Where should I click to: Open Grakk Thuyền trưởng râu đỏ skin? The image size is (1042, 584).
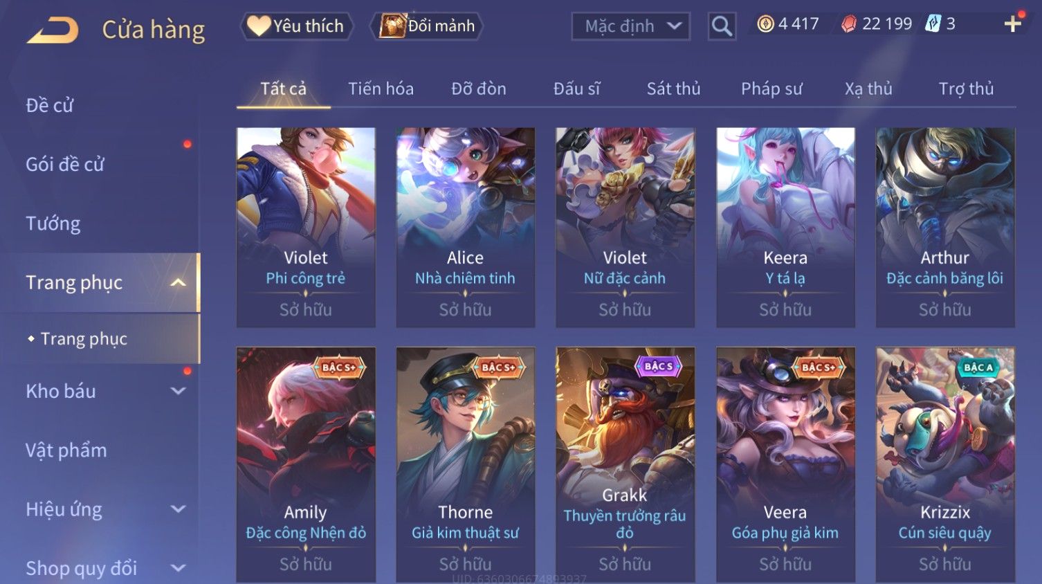(x=625, y=464)
